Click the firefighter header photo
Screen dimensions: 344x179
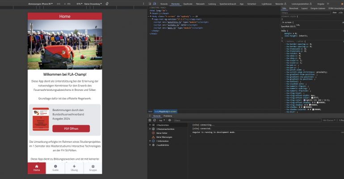65,45
